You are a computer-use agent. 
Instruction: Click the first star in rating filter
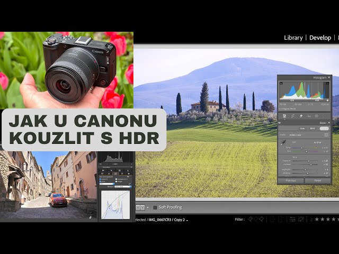[x=317, y=220]
